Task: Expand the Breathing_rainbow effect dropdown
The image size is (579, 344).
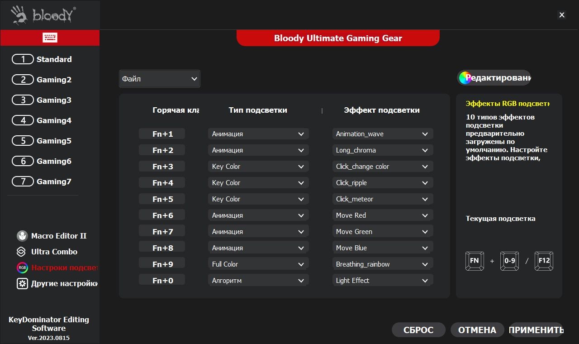Action: pos(382,264)
